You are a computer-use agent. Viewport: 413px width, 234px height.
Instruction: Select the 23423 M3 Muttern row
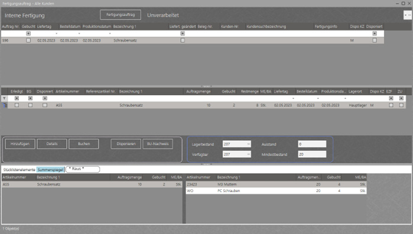point(276,184)
